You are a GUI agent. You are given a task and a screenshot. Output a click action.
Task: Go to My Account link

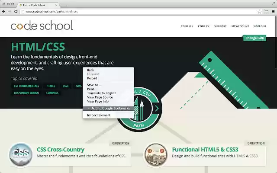[x=240, y=26]
